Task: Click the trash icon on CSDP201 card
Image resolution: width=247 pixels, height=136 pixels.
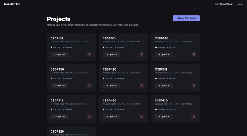Action: pyautogui.click(x=142, y=54)
